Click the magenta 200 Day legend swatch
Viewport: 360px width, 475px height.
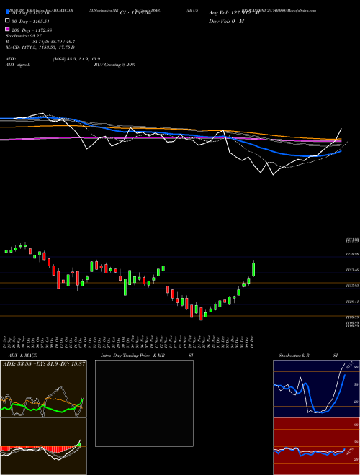click(8, 30)
